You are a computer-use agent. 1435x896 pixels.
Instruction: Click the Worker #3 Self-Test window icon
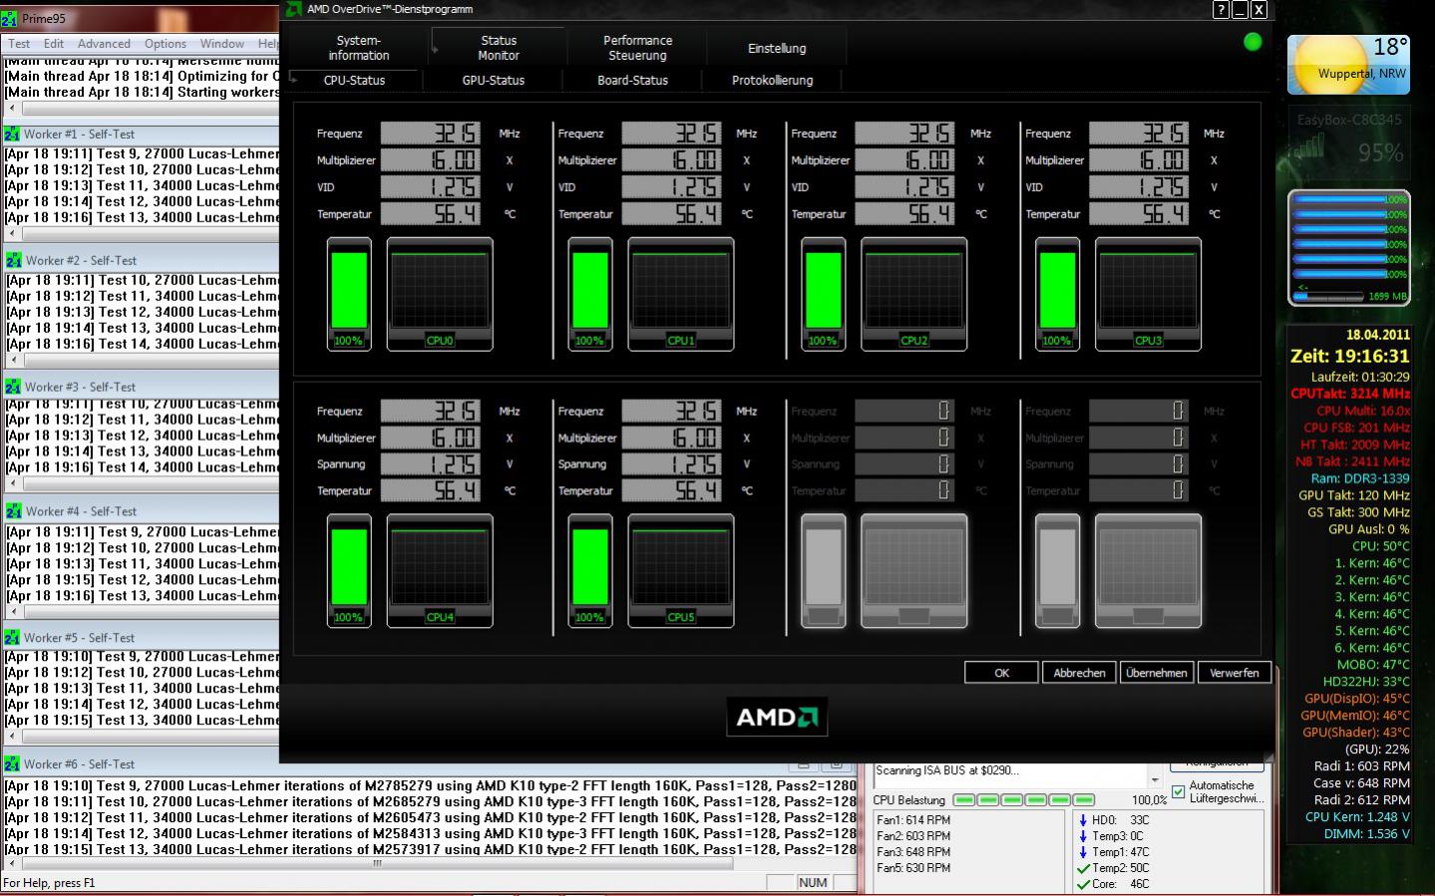pos(12,387)
